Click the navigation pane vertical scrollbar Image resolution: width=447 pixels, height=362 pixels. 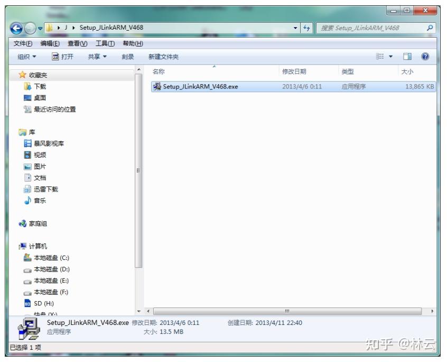(138, 170)
